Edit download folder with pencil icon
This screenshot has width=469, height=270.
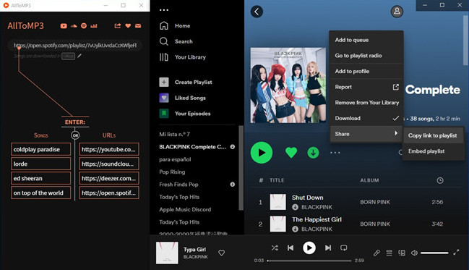(79, 56)
